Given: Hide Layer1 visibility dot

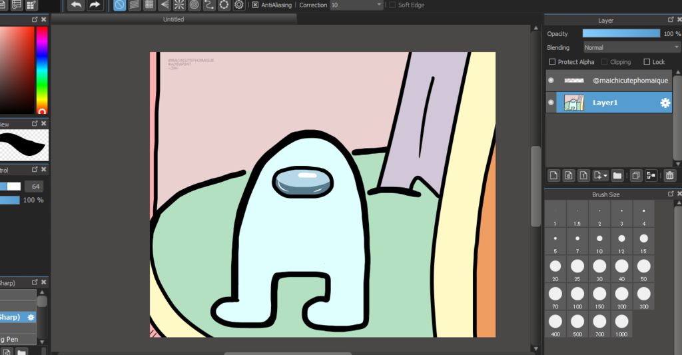Looking at the screenshot, I should 551,102.
